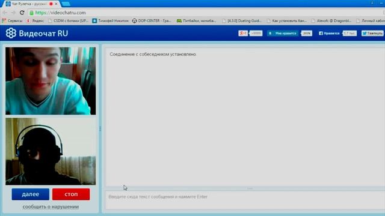Click the VK Мне нравится button
The height and width of the screenshot is (216, 385).
point(283,34)
